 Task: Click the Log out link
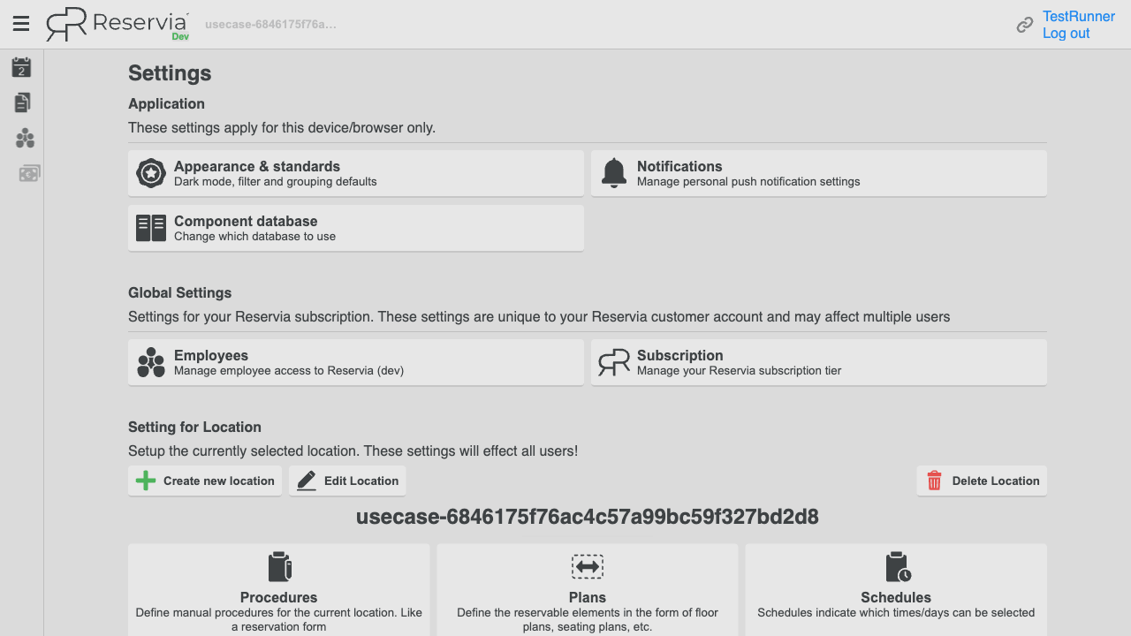1066,34
